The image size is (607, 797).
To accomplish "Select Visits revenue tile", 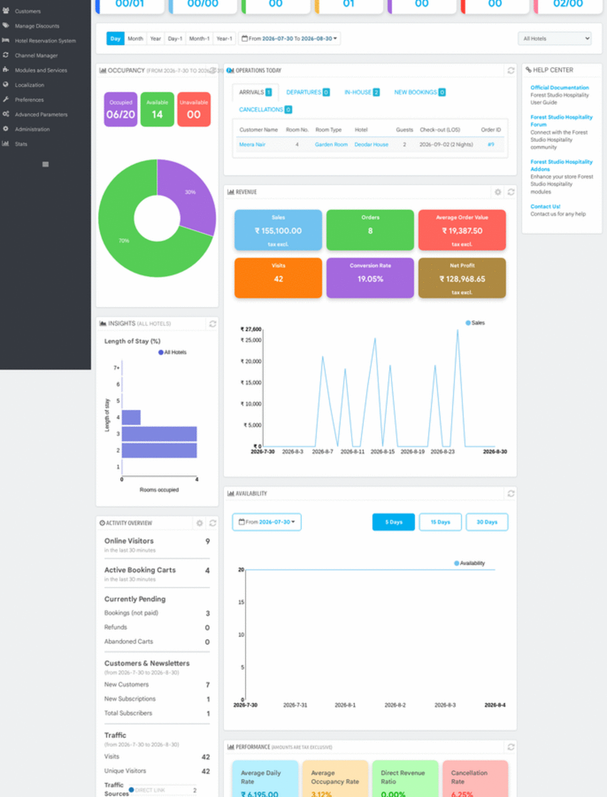I will point(278,278).
